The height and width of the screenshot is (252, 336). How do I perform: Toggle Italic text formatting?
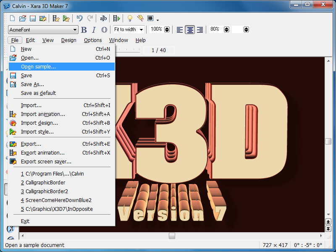point(94,30)
